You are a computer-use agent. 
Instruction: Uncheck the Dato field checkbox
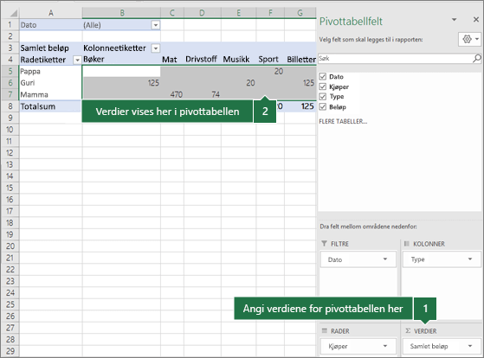pos(323,76)
